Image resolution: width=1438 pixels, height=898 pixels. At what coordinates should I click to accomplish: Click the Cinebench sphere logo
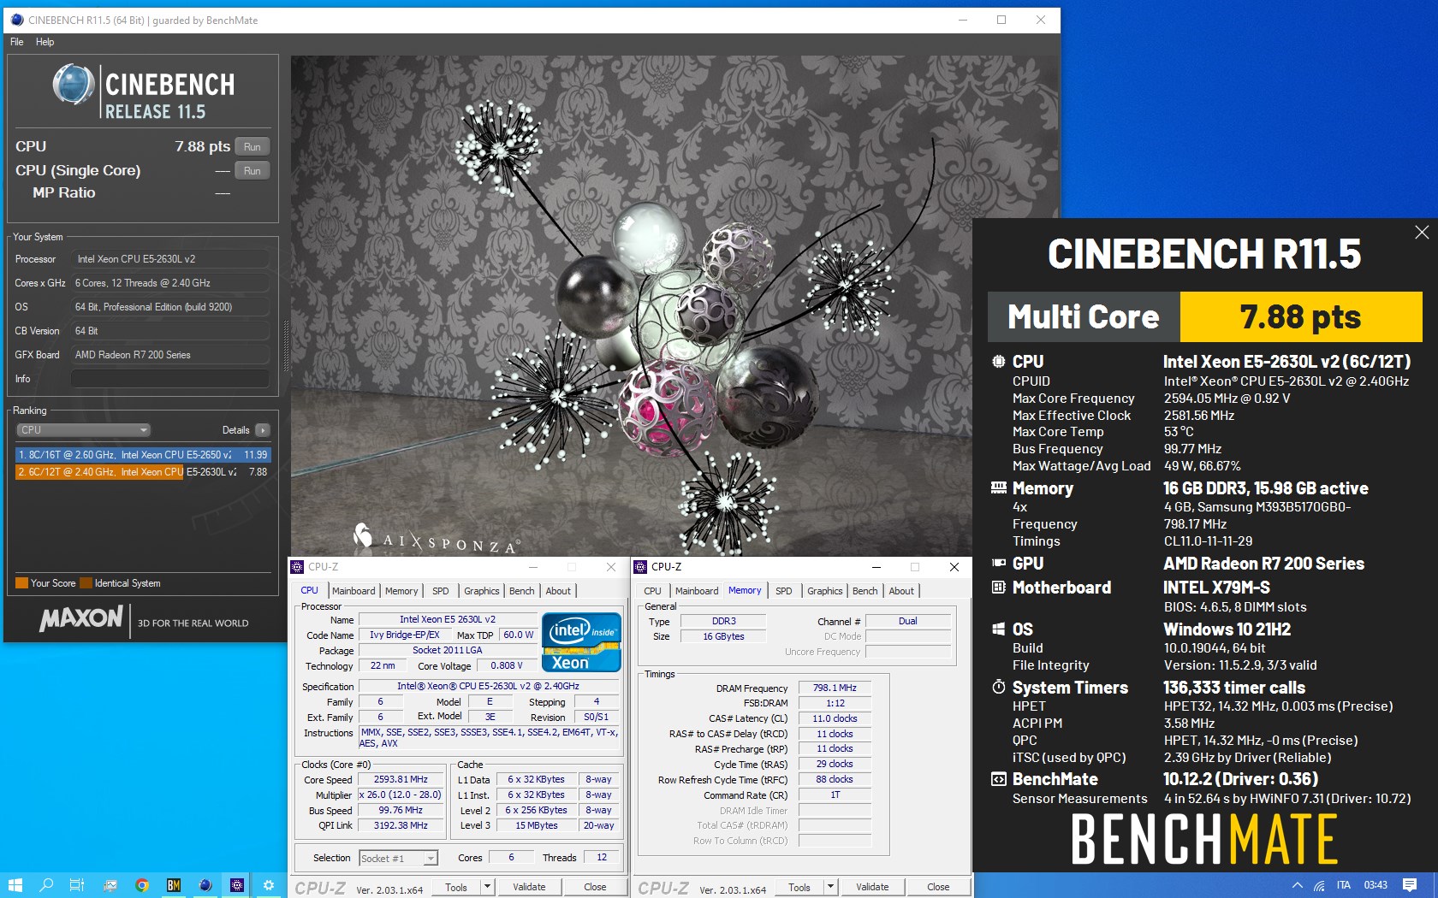coord(74,86)
